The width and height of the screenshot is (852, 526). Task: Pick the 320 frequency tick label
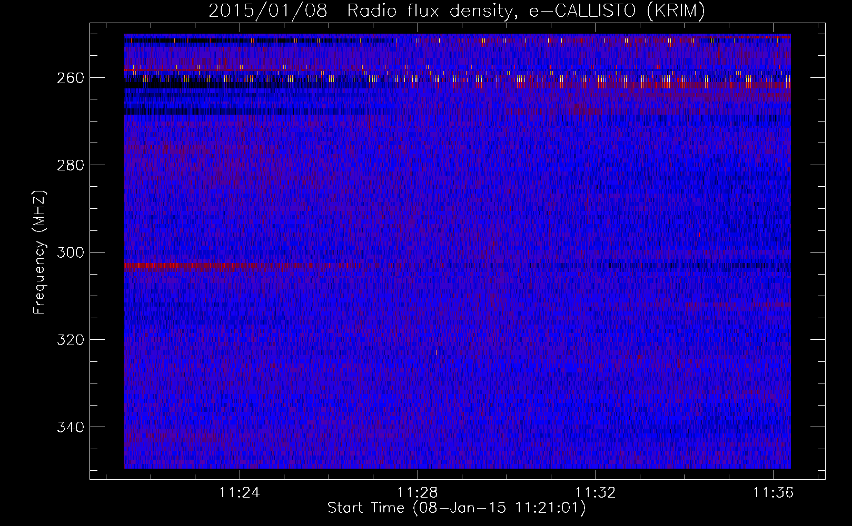70,340
